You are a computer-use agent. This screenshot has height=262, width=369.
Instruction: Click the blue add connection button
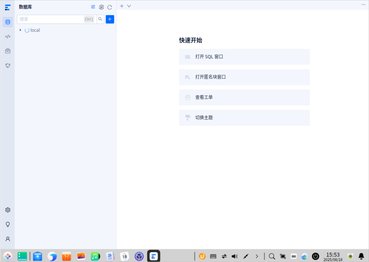pyautogui.click(x=110, y=19)
